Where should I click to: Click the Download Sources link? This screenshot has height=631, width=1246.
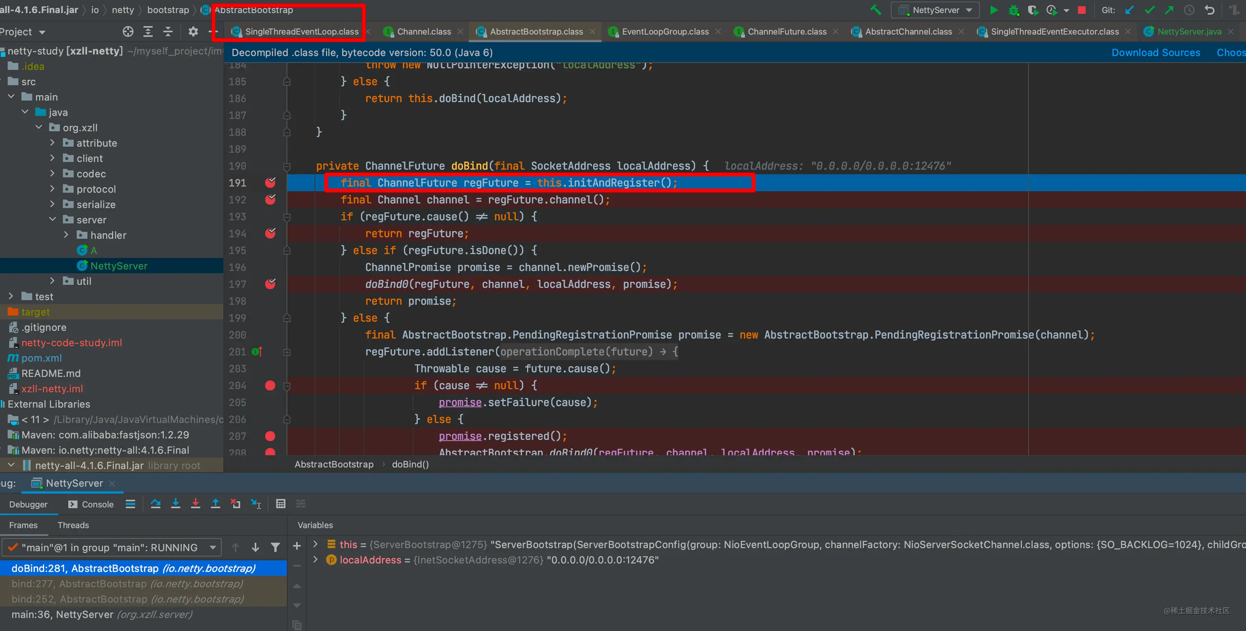(1155, 53)
